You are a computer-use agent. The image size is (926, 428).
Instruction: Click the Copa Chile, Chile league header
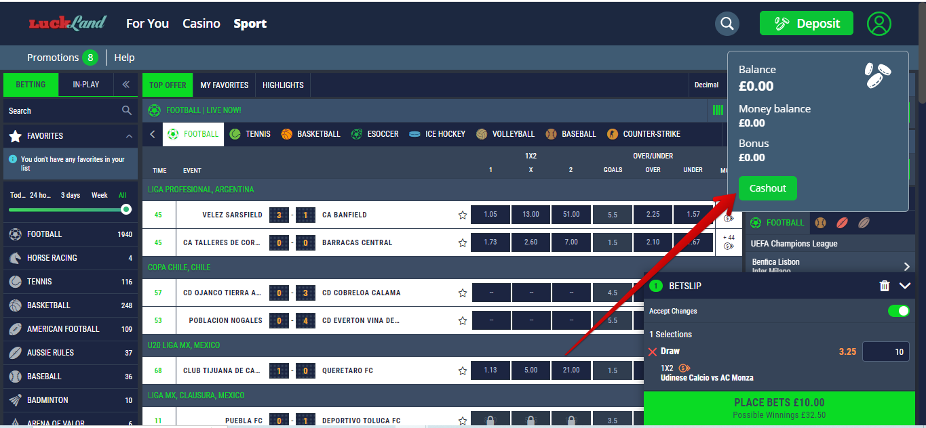[179, 267]
